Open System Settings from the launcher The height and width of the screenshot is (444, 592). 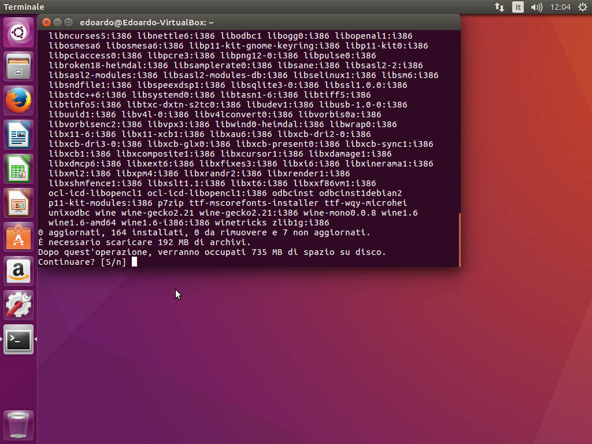point(18,305)
